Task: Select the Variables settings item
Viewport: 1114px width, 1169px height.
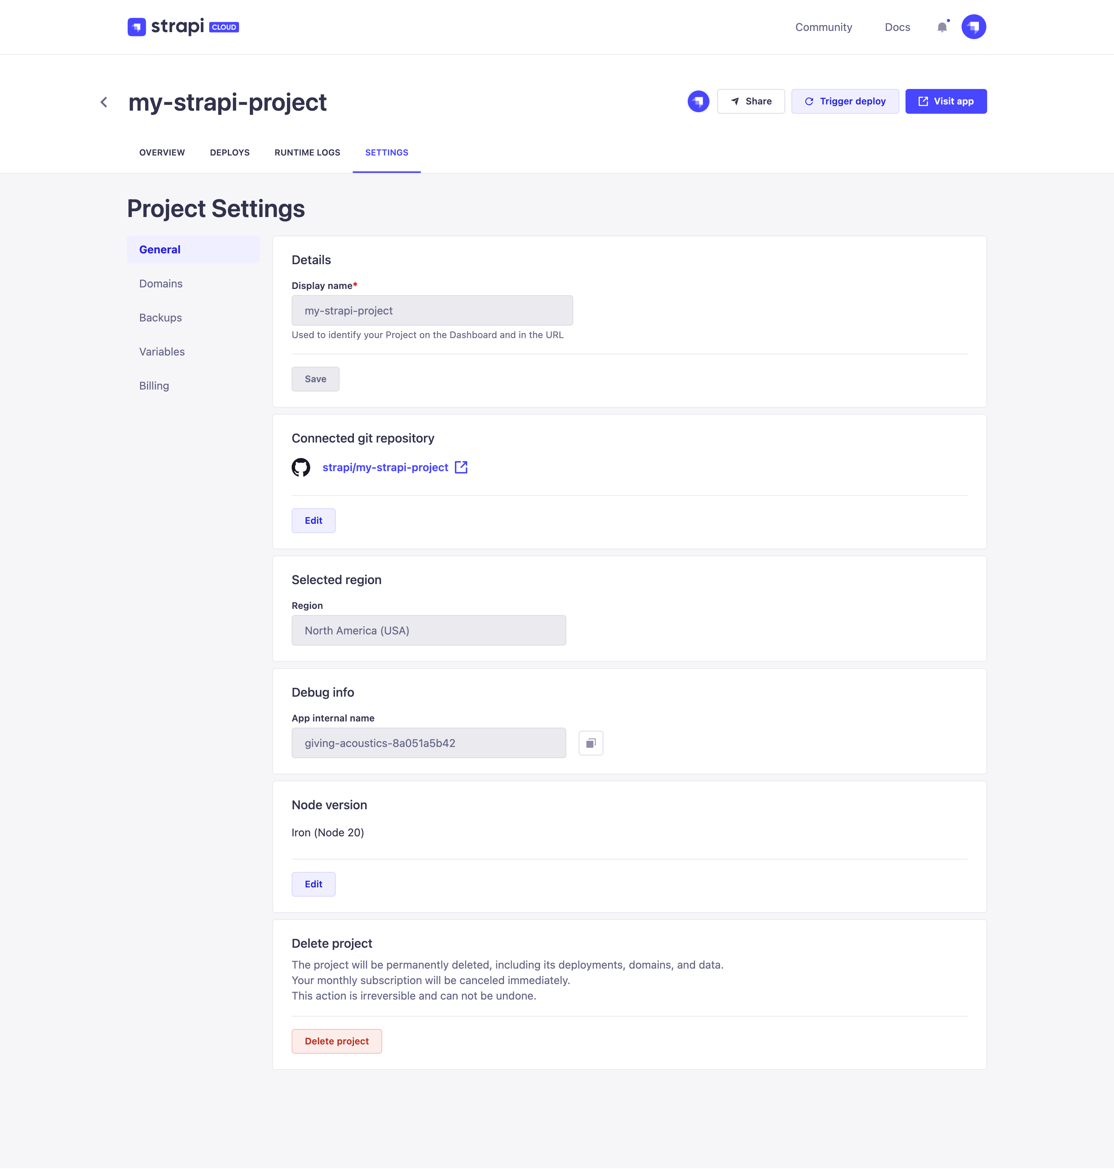Action: pos(162,352)
